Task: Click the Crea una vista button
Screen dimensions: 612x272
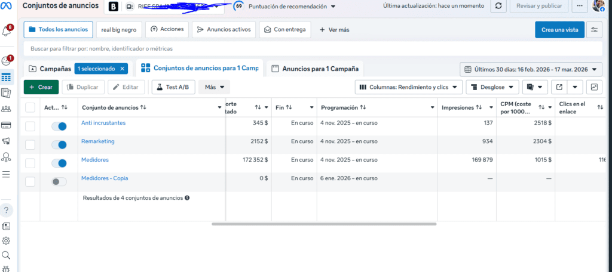Action: click(x=559, y=30)
